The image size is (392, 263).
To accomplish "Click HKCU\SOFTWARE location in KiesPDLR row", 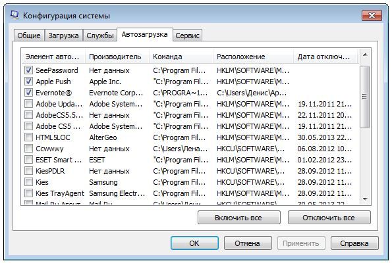I will pos(251,171).
